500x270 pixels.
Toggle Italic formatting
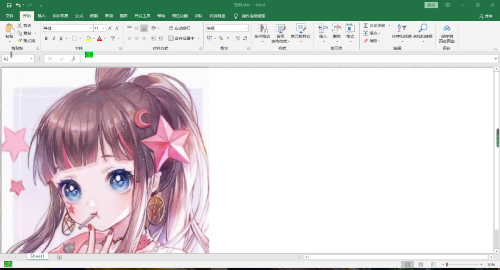click(x=54, y=38)
